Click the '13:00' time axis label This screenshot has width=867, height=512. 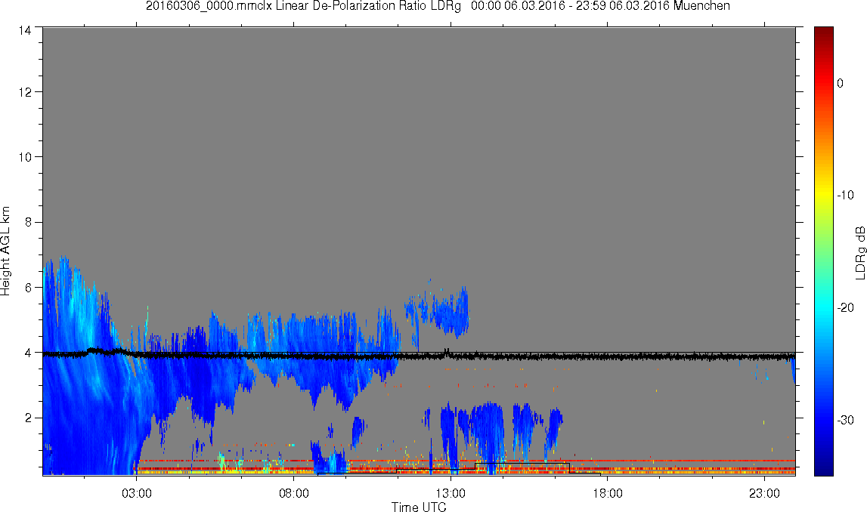click(451, 493)
